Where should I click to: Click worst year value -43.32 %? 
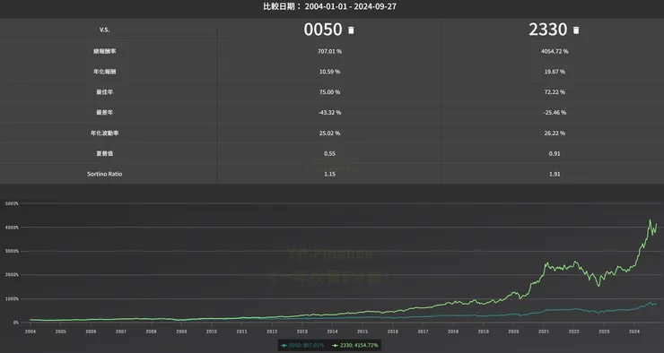tap(329, 113)
